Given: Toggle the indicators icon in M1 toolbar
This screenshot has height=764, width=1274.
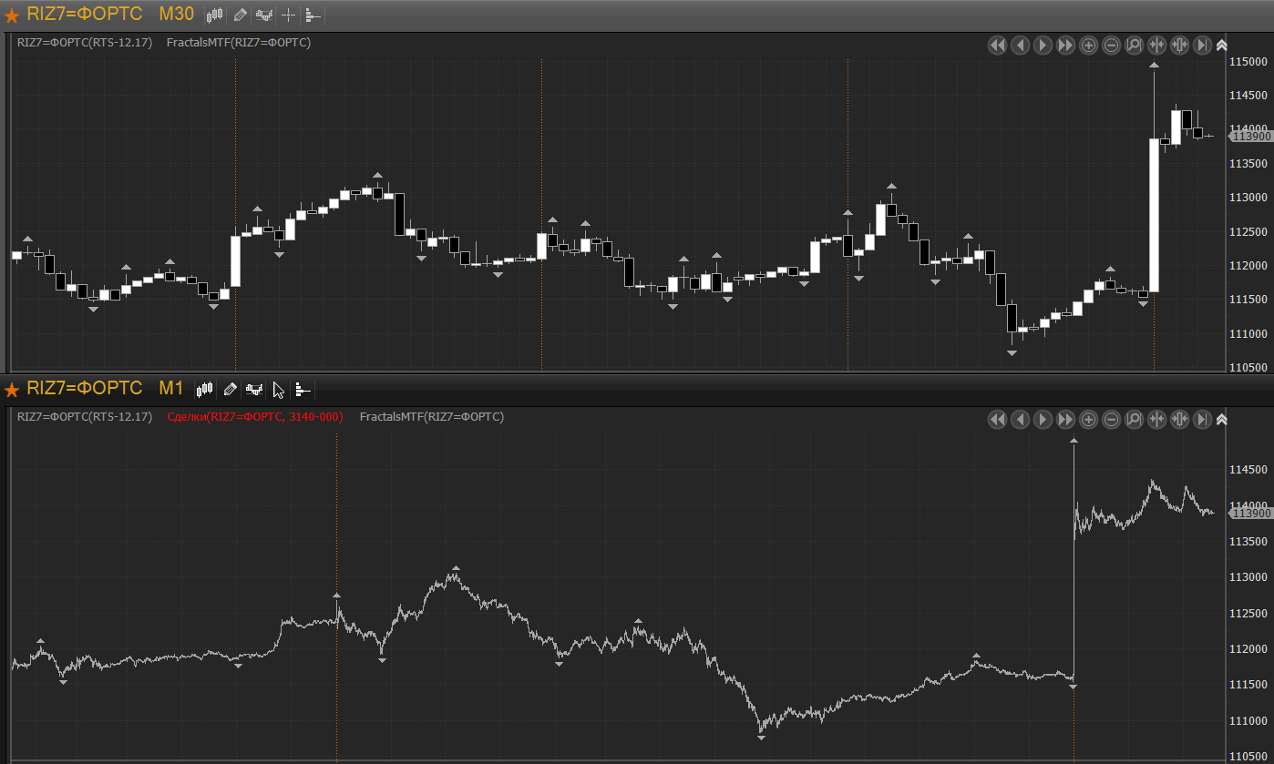Looking at the screenshot, I should tap(254, 390).
